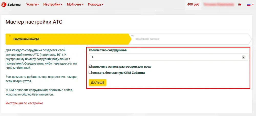
Task: Click the blurred account name in header
Action: click(219, 5)
